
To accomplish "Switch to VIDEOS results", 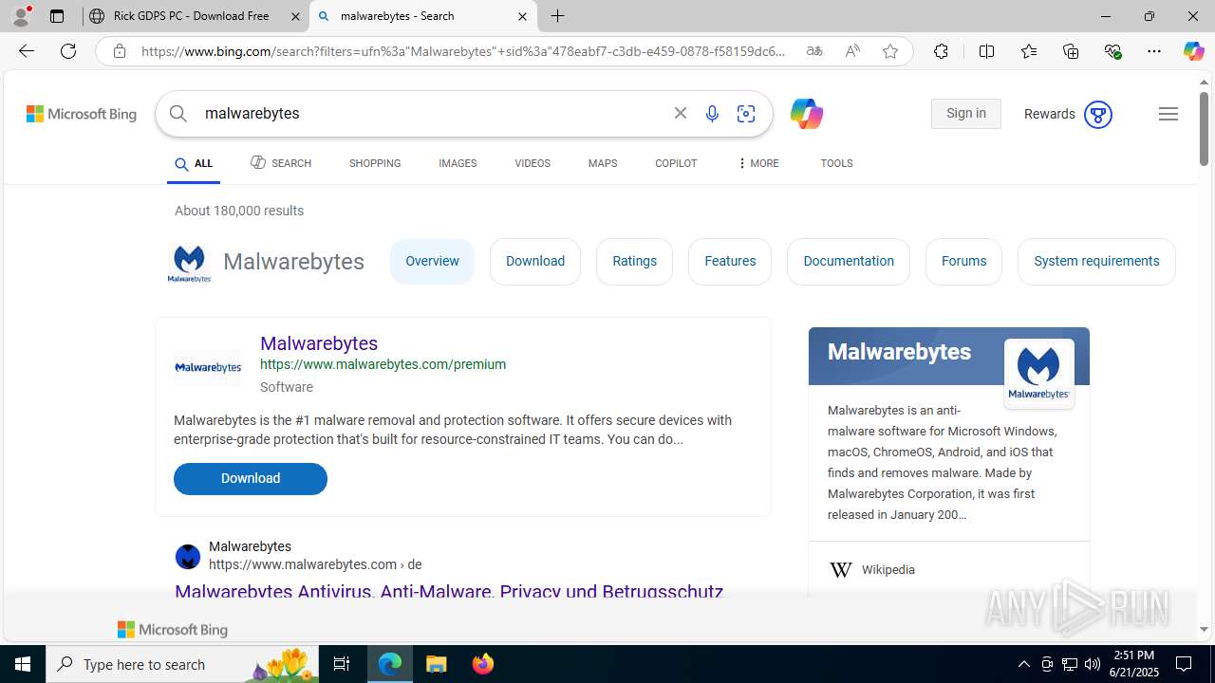I will point(533,163).
